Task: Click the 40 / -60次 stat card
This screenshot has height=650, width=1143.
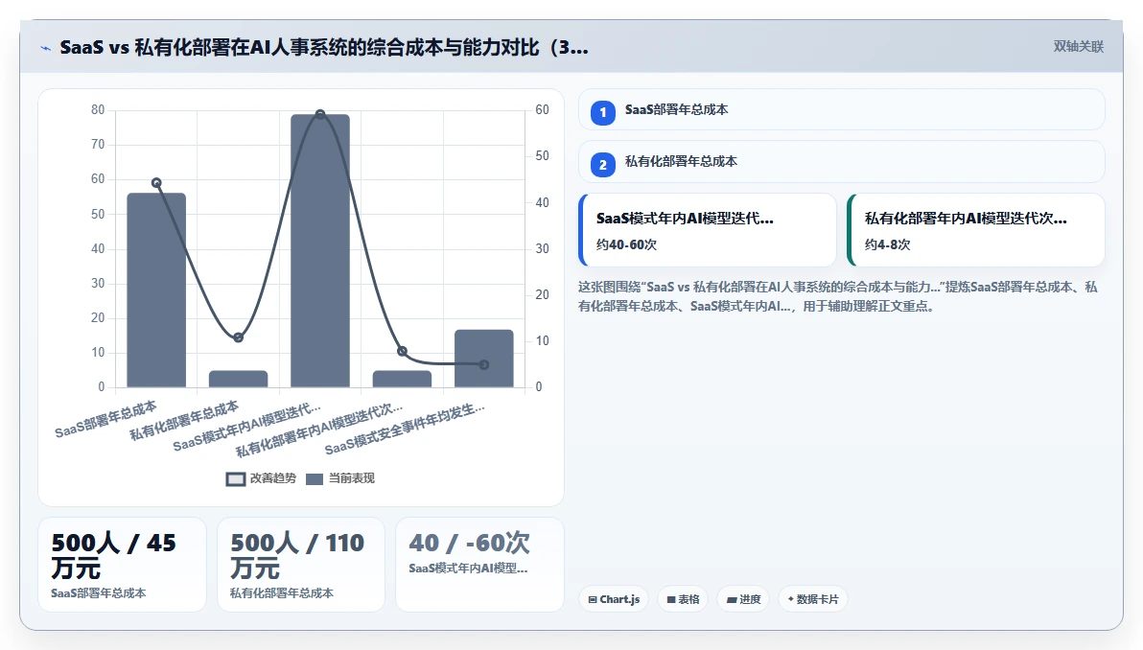Action: 479,565
